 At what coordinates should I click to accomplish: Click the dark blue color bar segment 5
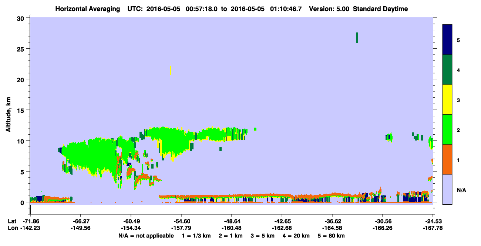coord(447,40)
